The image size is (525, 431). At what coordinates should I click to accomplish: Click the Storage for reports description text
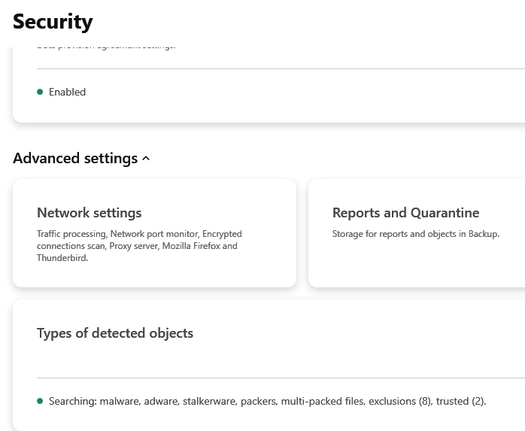[415, 234]
